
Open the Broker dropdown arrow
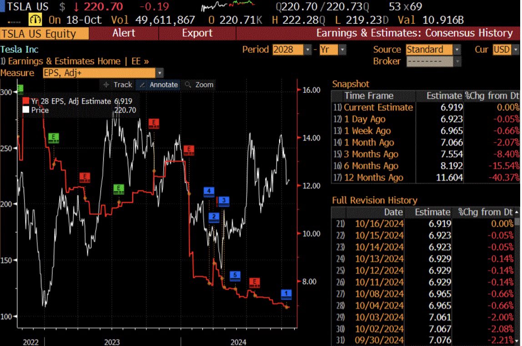tap(457, 61)
